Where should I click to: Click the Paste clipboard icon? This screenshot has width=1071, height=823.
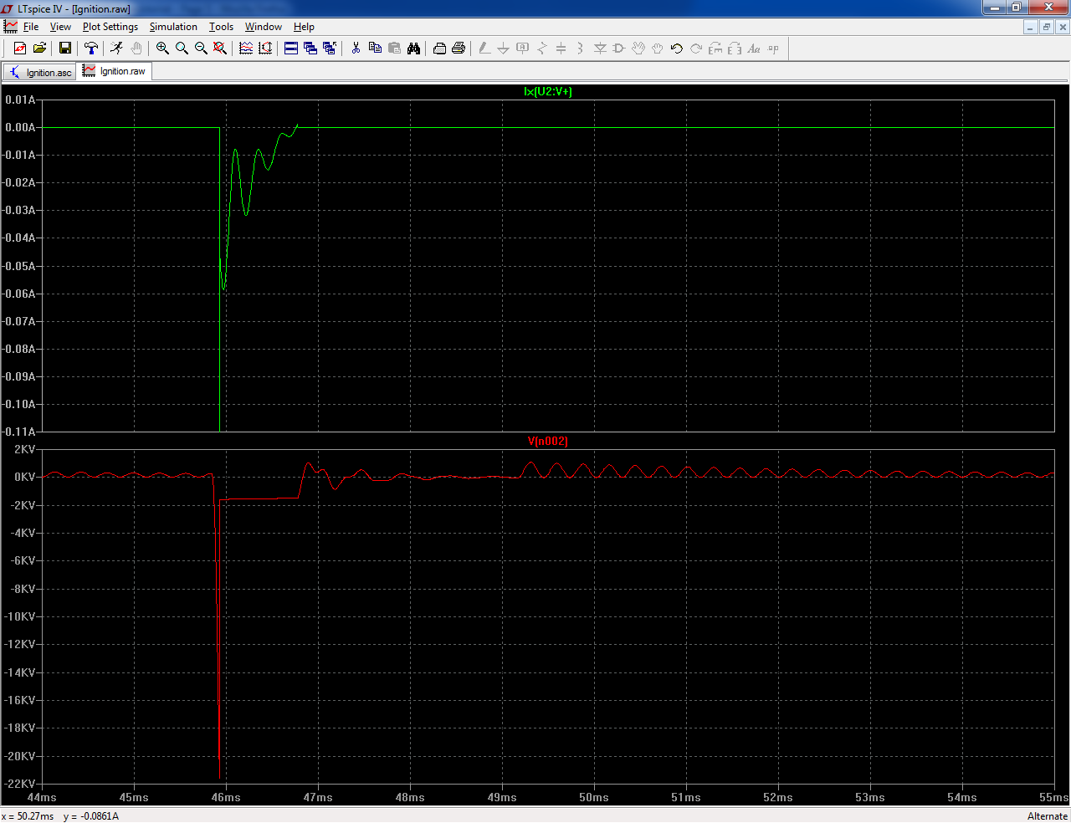(394, 49)
